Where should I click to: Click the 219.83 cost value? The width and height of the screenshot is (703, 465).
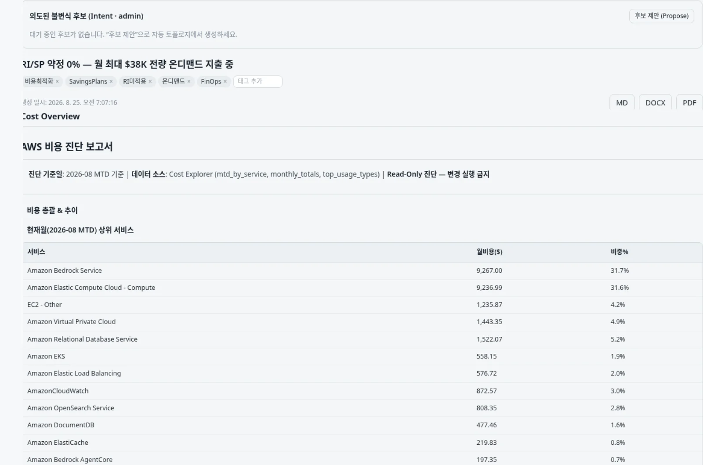click(x=486, y=443)
